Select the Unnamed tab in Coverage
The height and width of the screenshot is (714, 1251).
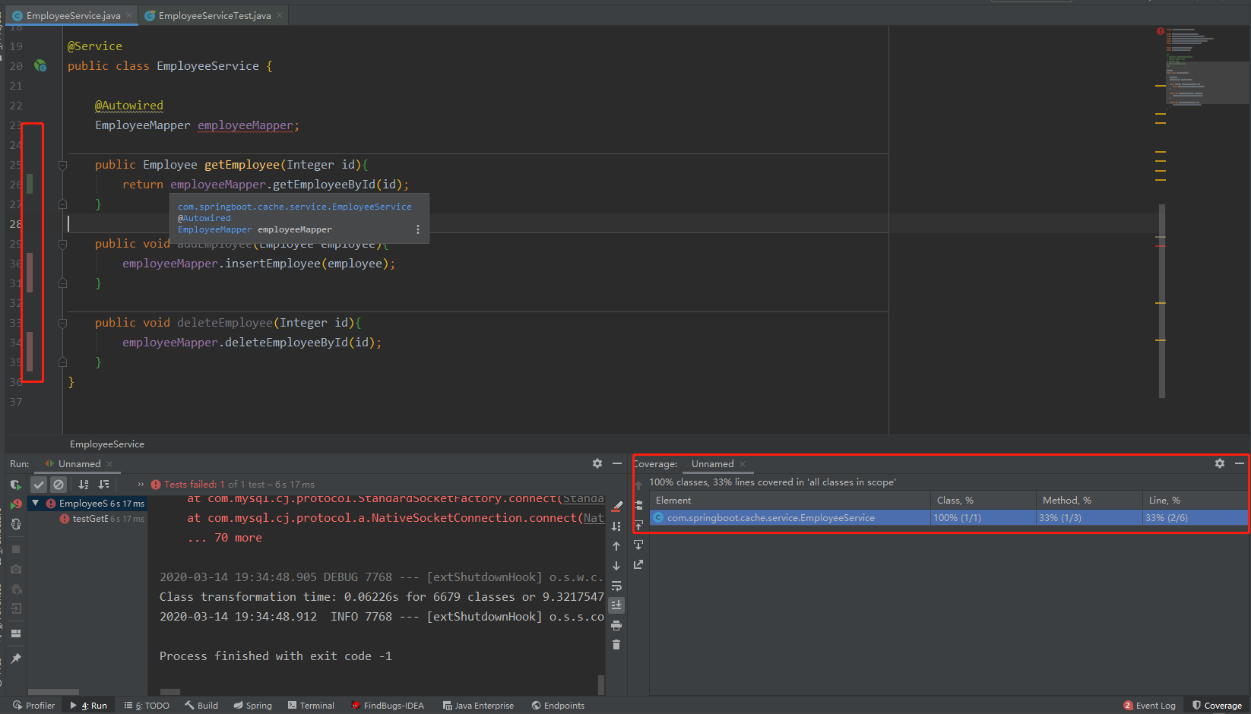(x=712, y=464)
